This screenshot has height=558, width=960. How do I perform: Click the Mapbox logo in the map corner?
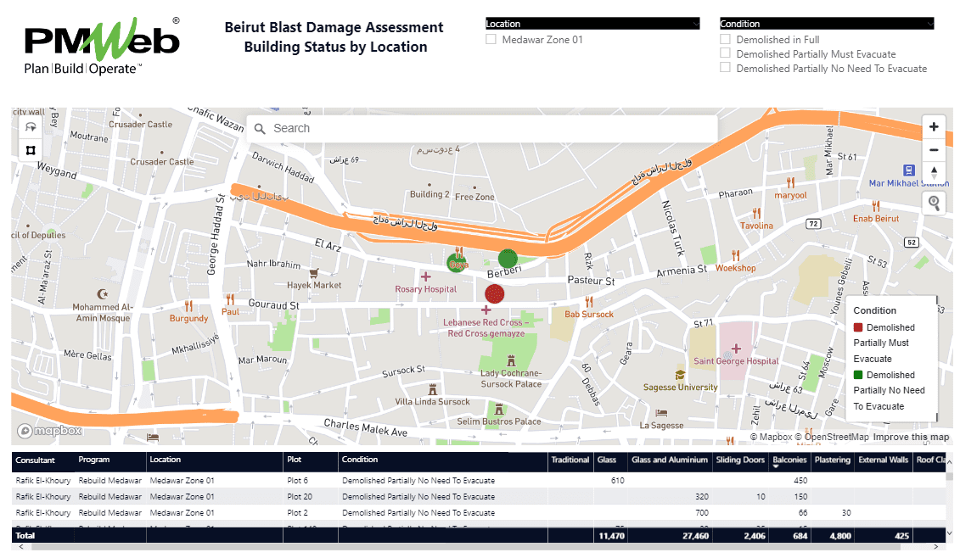[x=50, y=431]
